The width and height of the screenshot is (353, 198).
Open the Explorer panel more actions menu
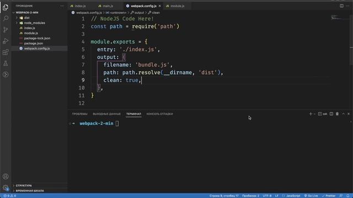pyautogui.click(x=62, y=6)
